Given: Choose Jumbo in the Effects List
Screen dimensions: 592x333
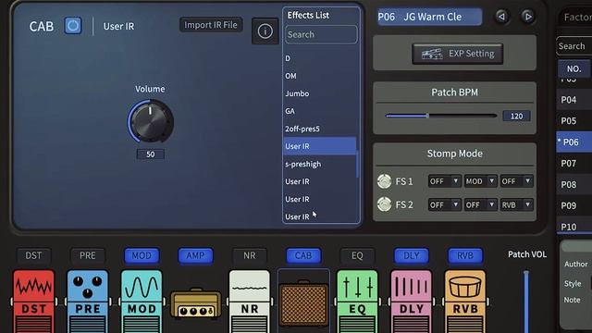Looking at the screenshot, I should click(319, 93).
